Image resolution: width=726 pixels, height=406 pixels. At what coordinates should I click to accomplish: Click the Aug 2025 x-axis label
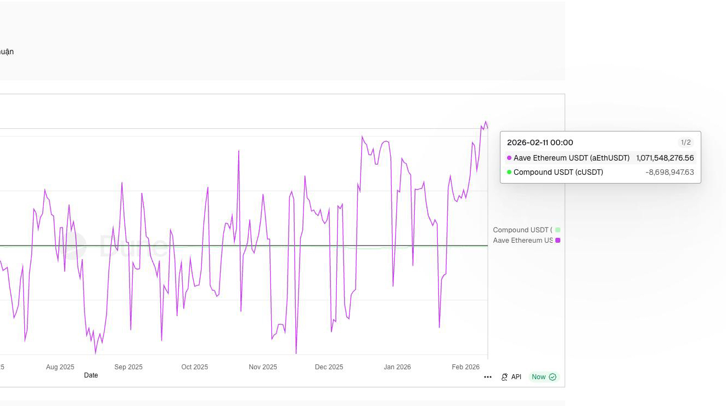60,367
